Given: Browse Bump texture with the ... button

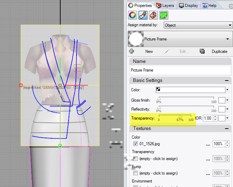Looking at the screenshot, I should (208, 174).
